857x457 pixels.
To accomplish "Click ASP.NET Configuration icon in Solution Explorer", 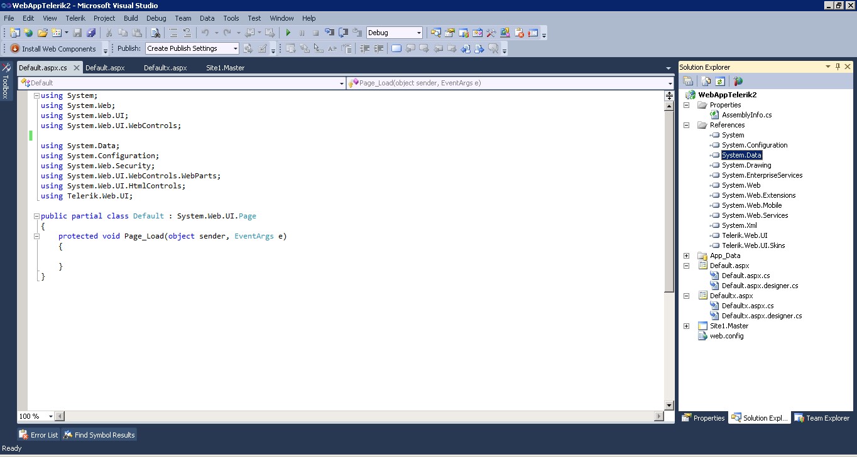I will (x=738, y=81).
